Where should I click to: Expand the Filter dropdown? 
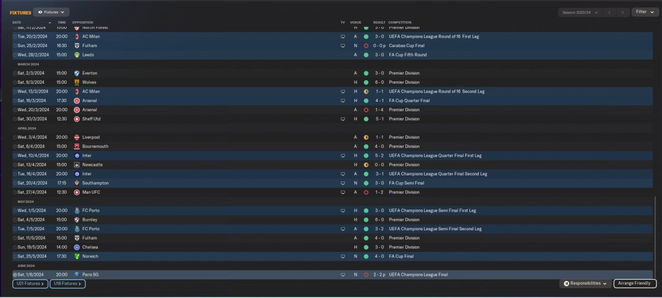coord(645,12)
